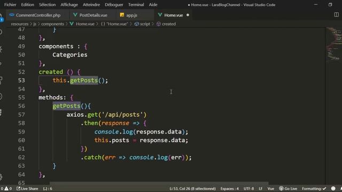Screen dimensions: 342x192
Task: Click 'Categories' on line 50
Action: tap(70, 55)
